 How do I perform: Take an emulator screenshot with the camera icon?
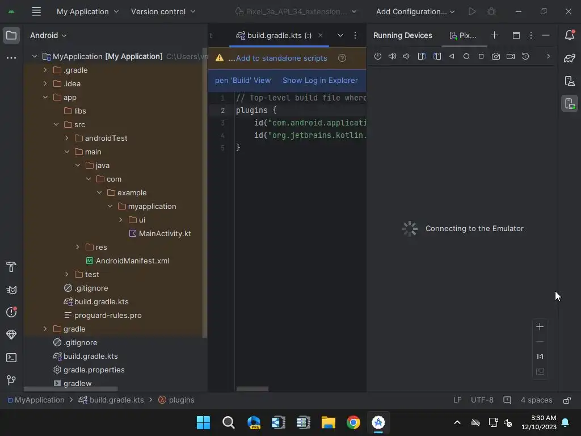496,56
